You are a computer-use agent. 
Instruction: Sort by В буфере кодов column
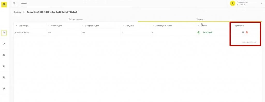[x=92, y=25]
